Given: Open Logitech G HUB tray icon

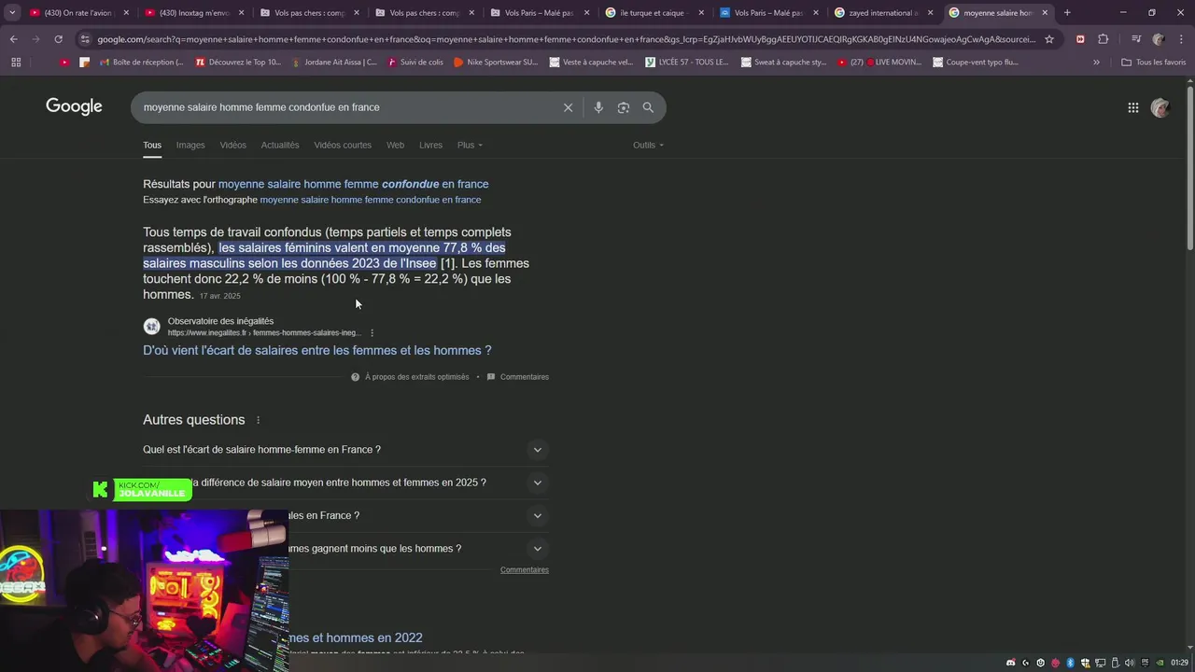Looking at the screenshot, I should (1025, 663).
